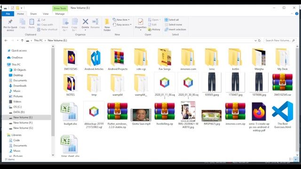Select the ionic-5 PDF file

259,117
